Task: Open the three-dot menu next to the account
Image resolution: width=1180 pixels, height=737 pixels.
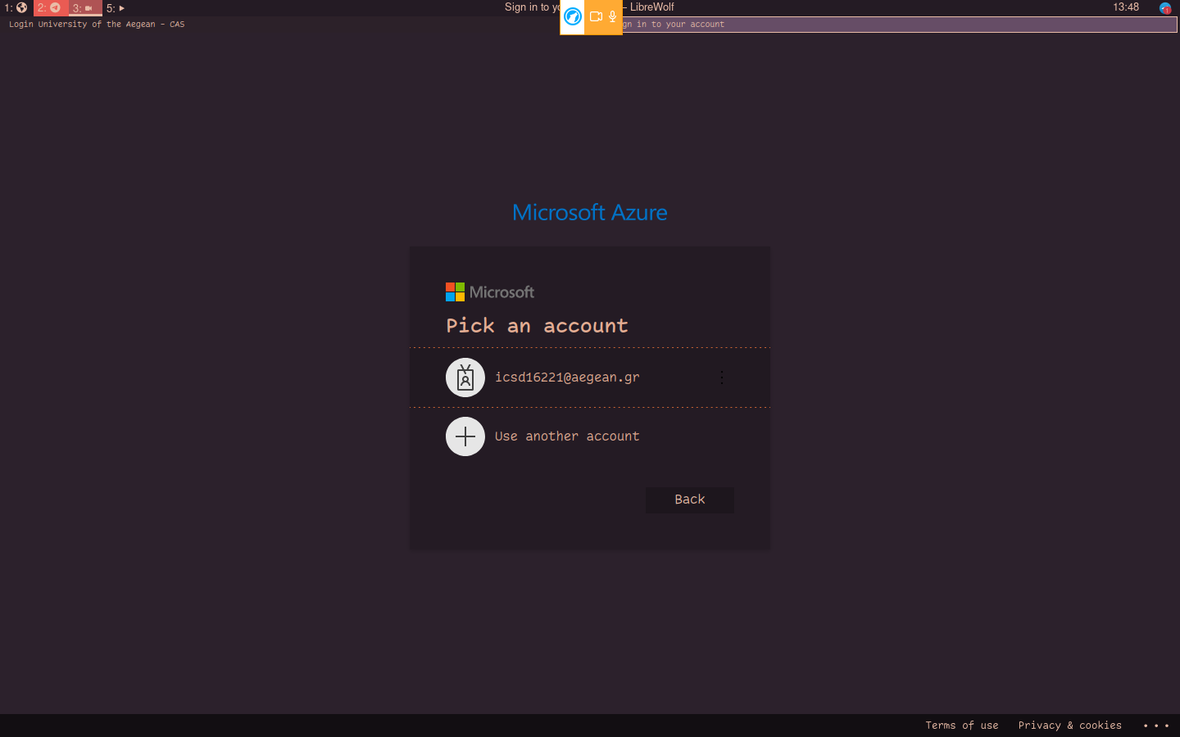Action: coord(722,378)
